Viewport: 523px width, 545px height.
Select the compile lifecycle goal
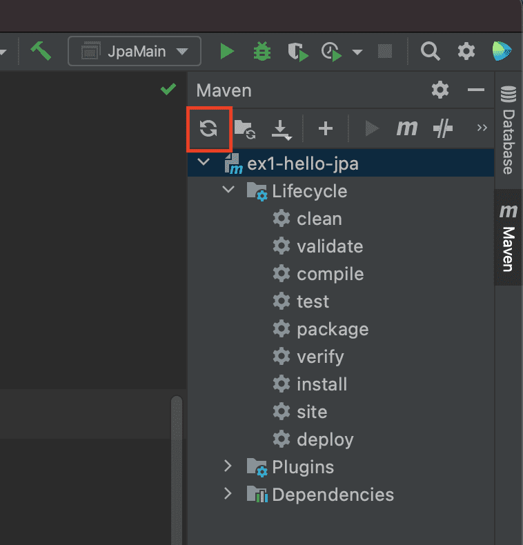point(330,275)
